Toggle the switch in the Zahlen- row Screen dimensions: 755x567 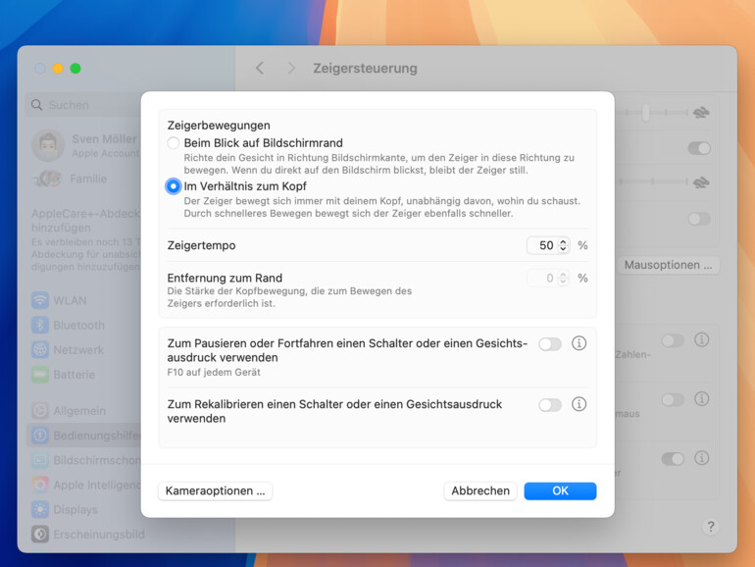673,340
